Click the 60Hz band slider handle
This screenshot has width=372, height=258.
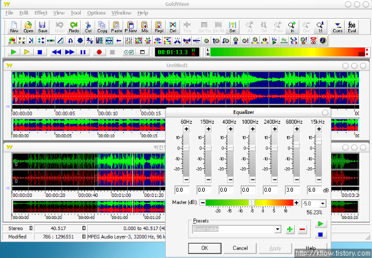click(186, 148)
